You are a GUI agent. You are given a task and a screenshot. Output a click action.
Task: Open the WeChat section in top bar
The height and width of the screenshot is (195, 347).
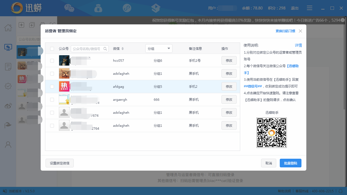point(69,8)
